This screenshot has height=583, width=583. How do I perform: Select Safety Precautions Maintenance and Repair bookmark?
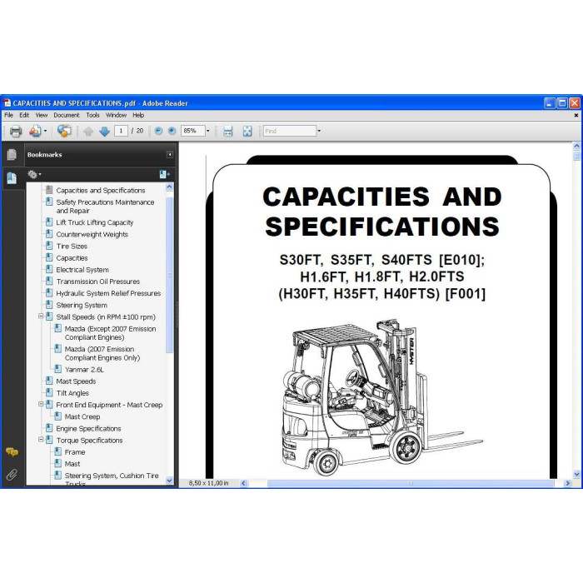105,207
